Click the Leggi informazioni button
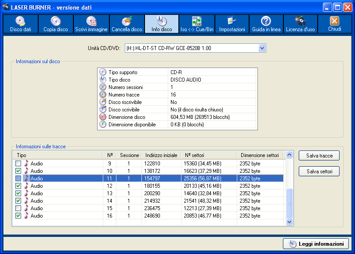 (316, 244)
